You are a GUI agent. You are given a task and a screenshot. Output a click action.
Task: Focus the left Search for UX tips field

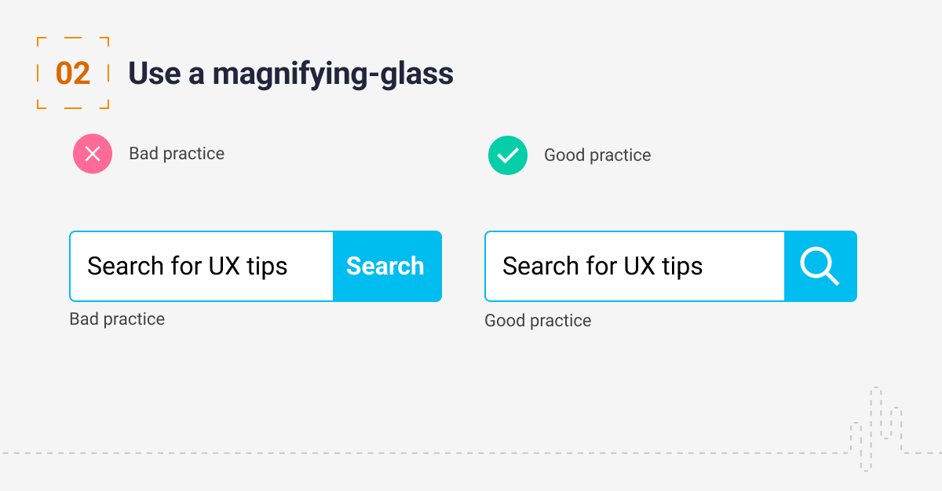202,266
